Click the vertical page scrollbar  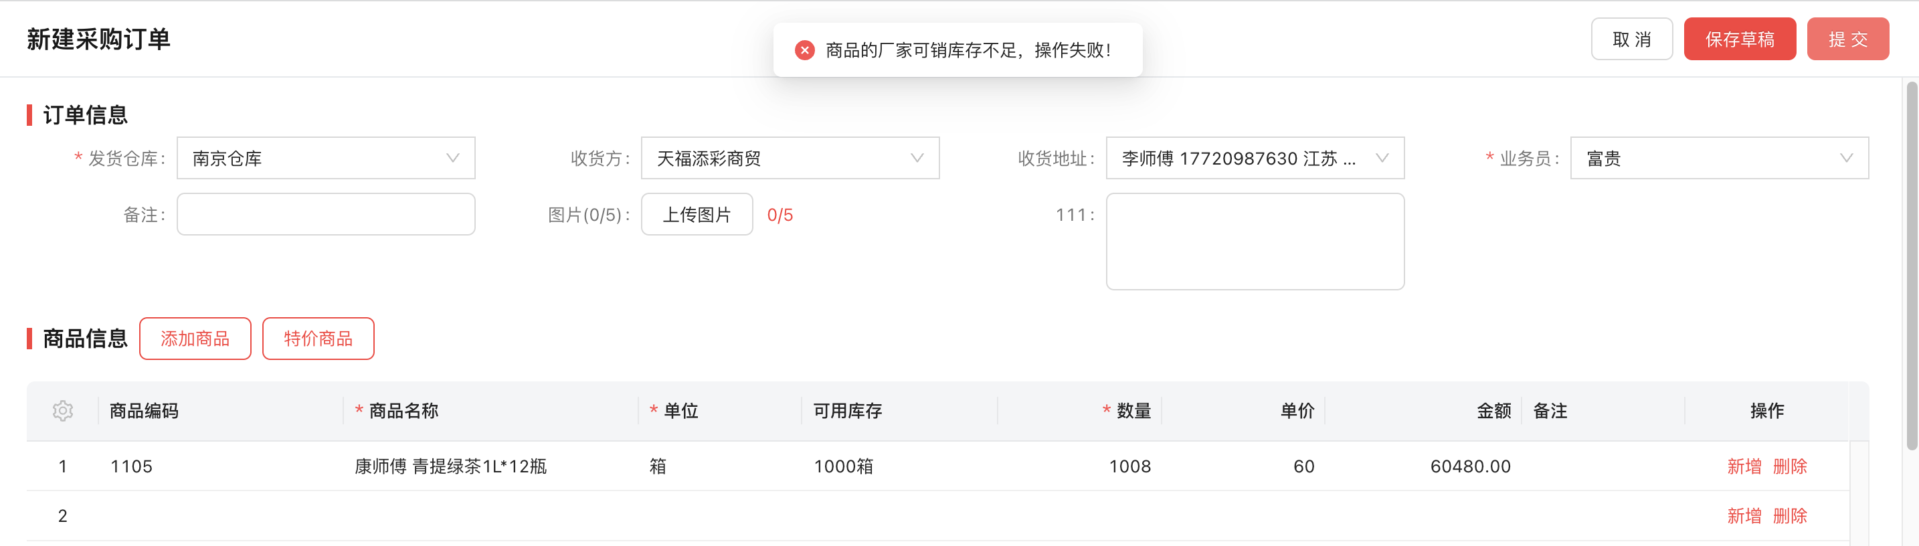[x=1912, y=265]
